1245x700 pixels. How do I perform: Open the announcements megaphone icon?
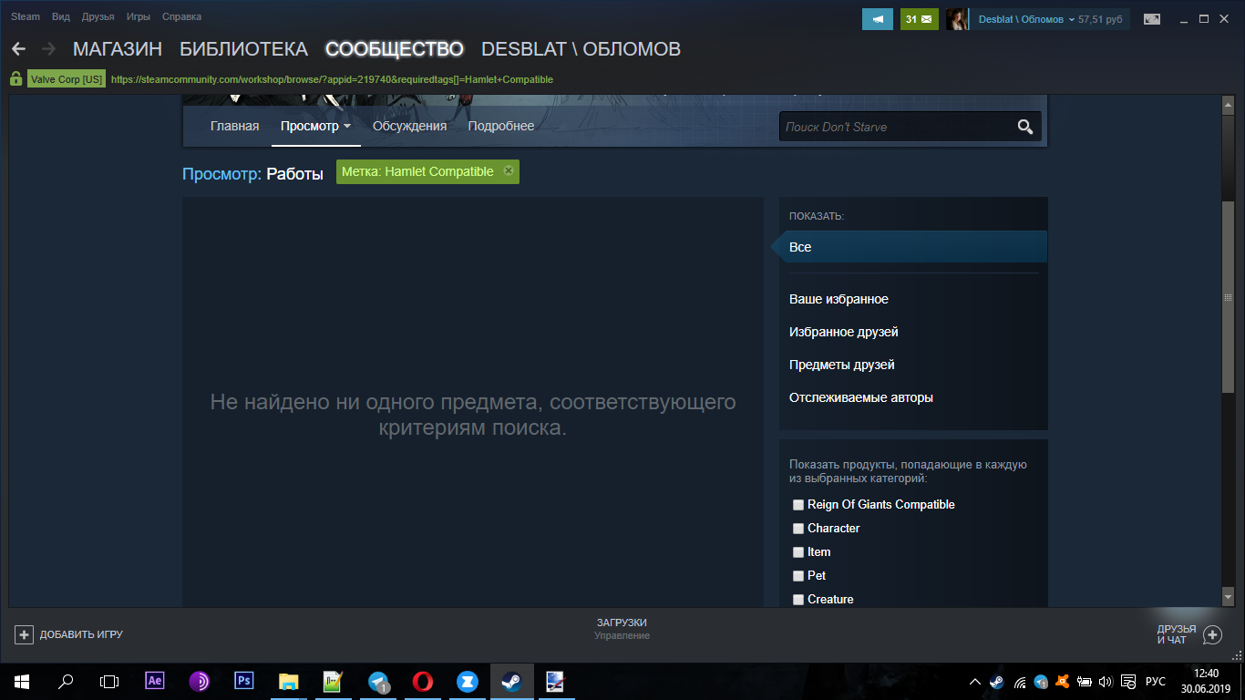pyautogui.click(x=878, y=19)
